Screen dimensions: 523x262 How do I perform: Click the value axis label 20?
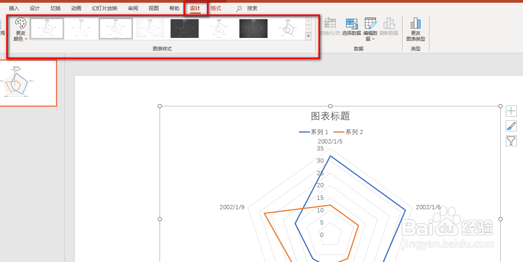320,185
